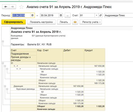The width and height of the screenshot is (133, 112).
Task: Collapse the first <...> subdivision group
Action: coord(5,66)
